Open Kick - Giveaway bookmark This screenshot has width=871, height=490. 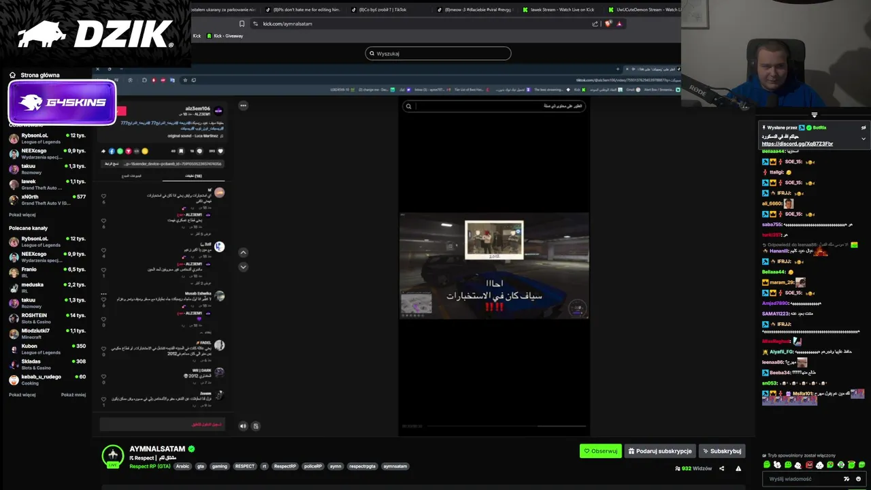[x=224, y=36]
